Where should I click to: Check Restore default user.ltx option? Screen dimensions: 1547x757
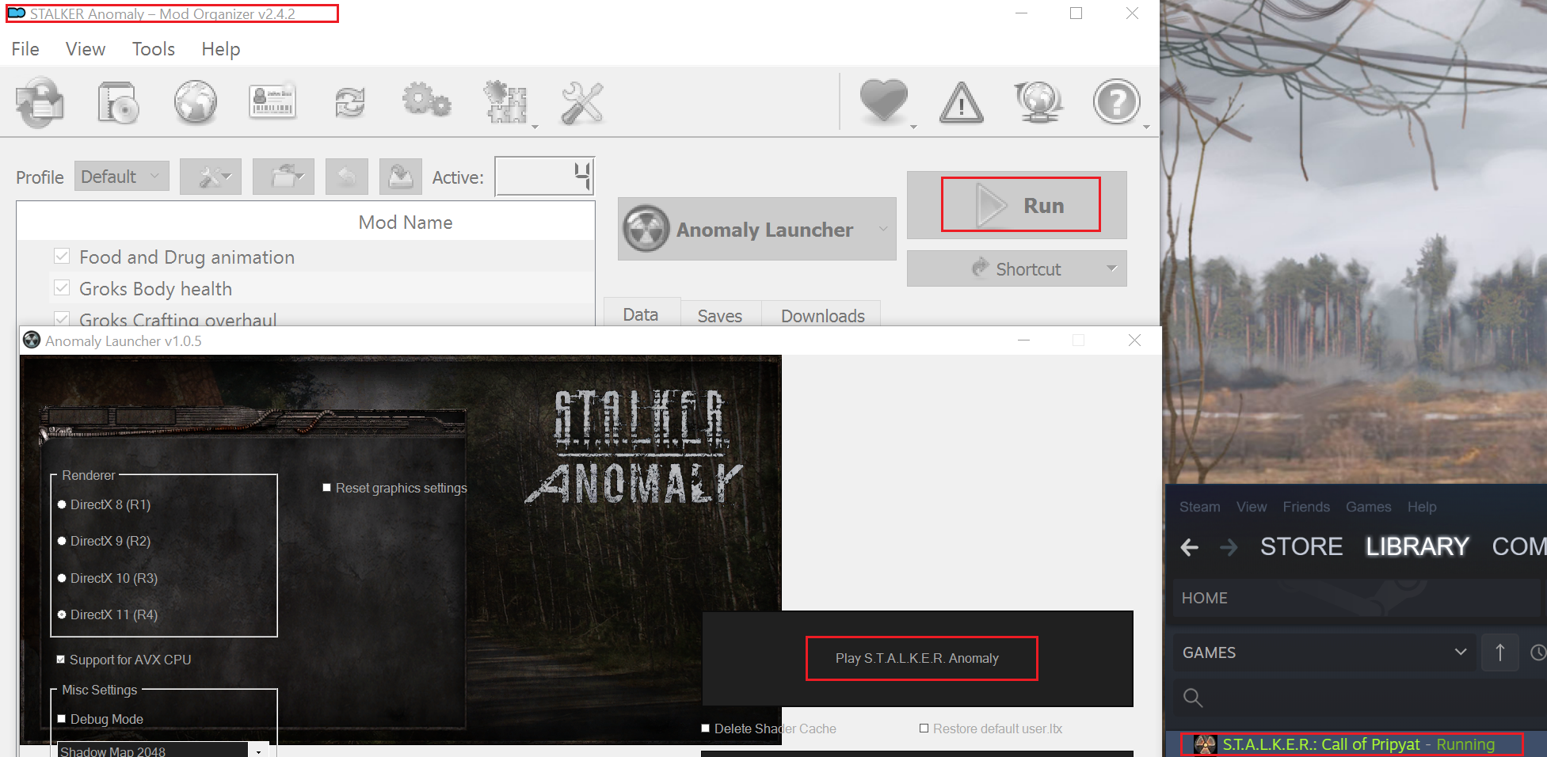924,728
